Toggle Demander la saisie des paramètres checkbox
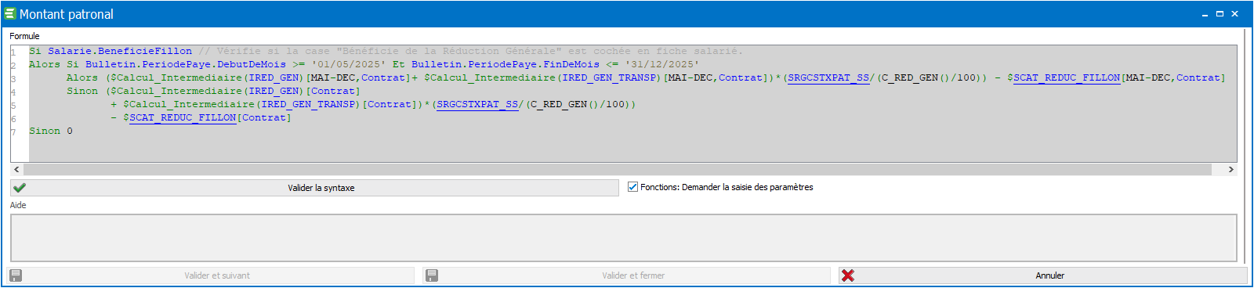Viewport: 1254px width, 288px height. point(633,187)
